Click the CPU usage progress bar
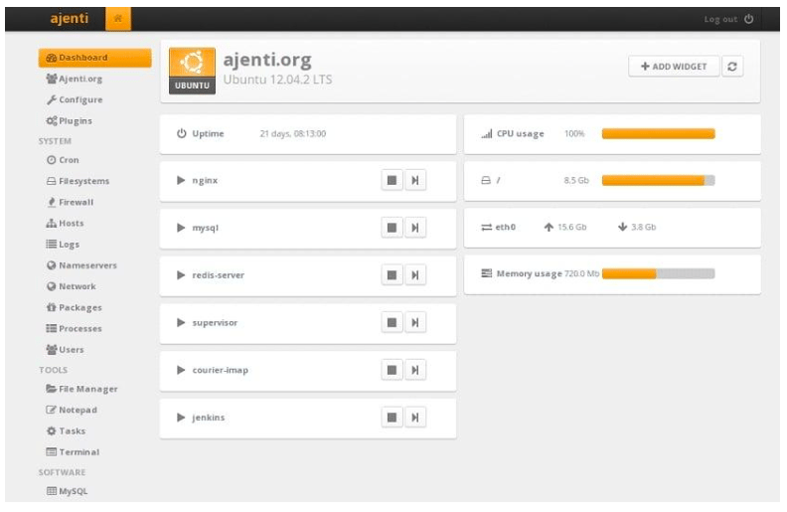Image resolution: width=787 pixels, height=512 pixels. pyautogui.click(x=659, y=133)
